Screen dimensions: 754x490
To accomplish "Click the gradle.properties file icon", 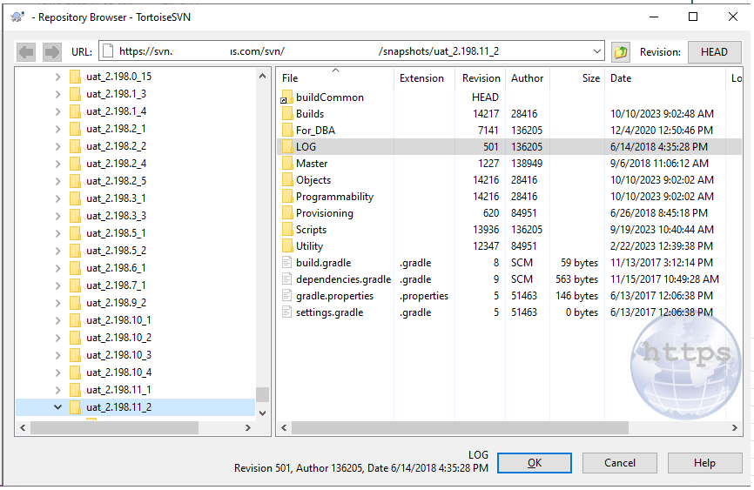I will pyautogui.click(x=287, y=295).
